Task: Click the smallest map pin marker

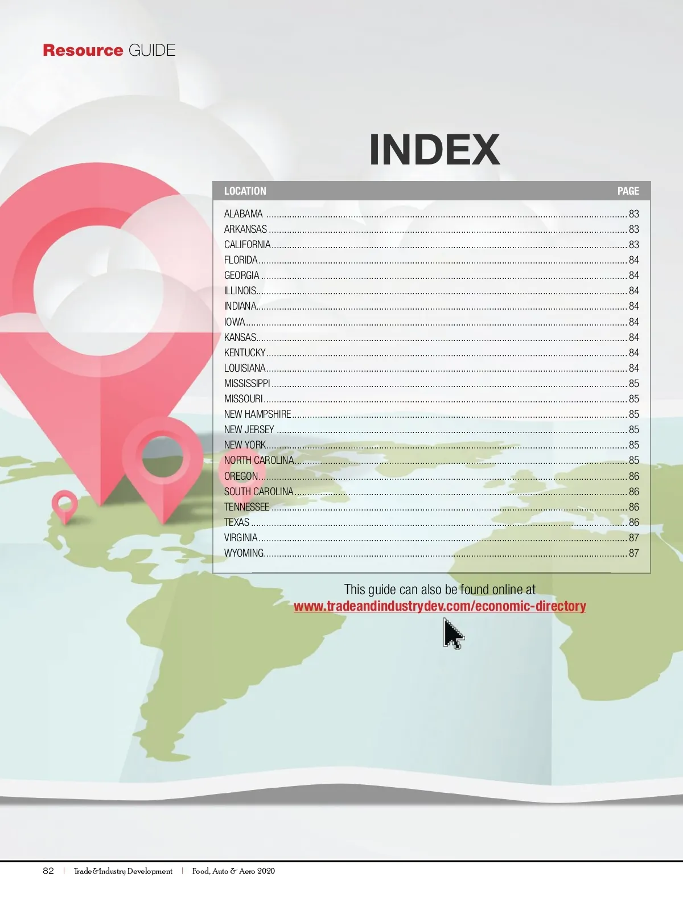Action: tap(64, 506)
